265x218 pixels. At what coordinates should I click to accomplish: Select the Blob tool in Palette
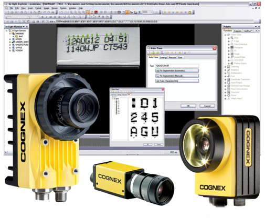click(236, 38)
